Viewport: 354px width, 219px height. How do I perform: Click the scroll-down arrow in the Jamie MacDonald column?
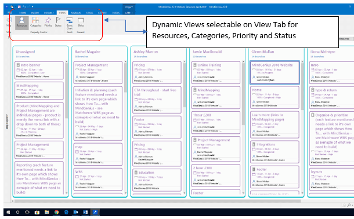[243, 193]
